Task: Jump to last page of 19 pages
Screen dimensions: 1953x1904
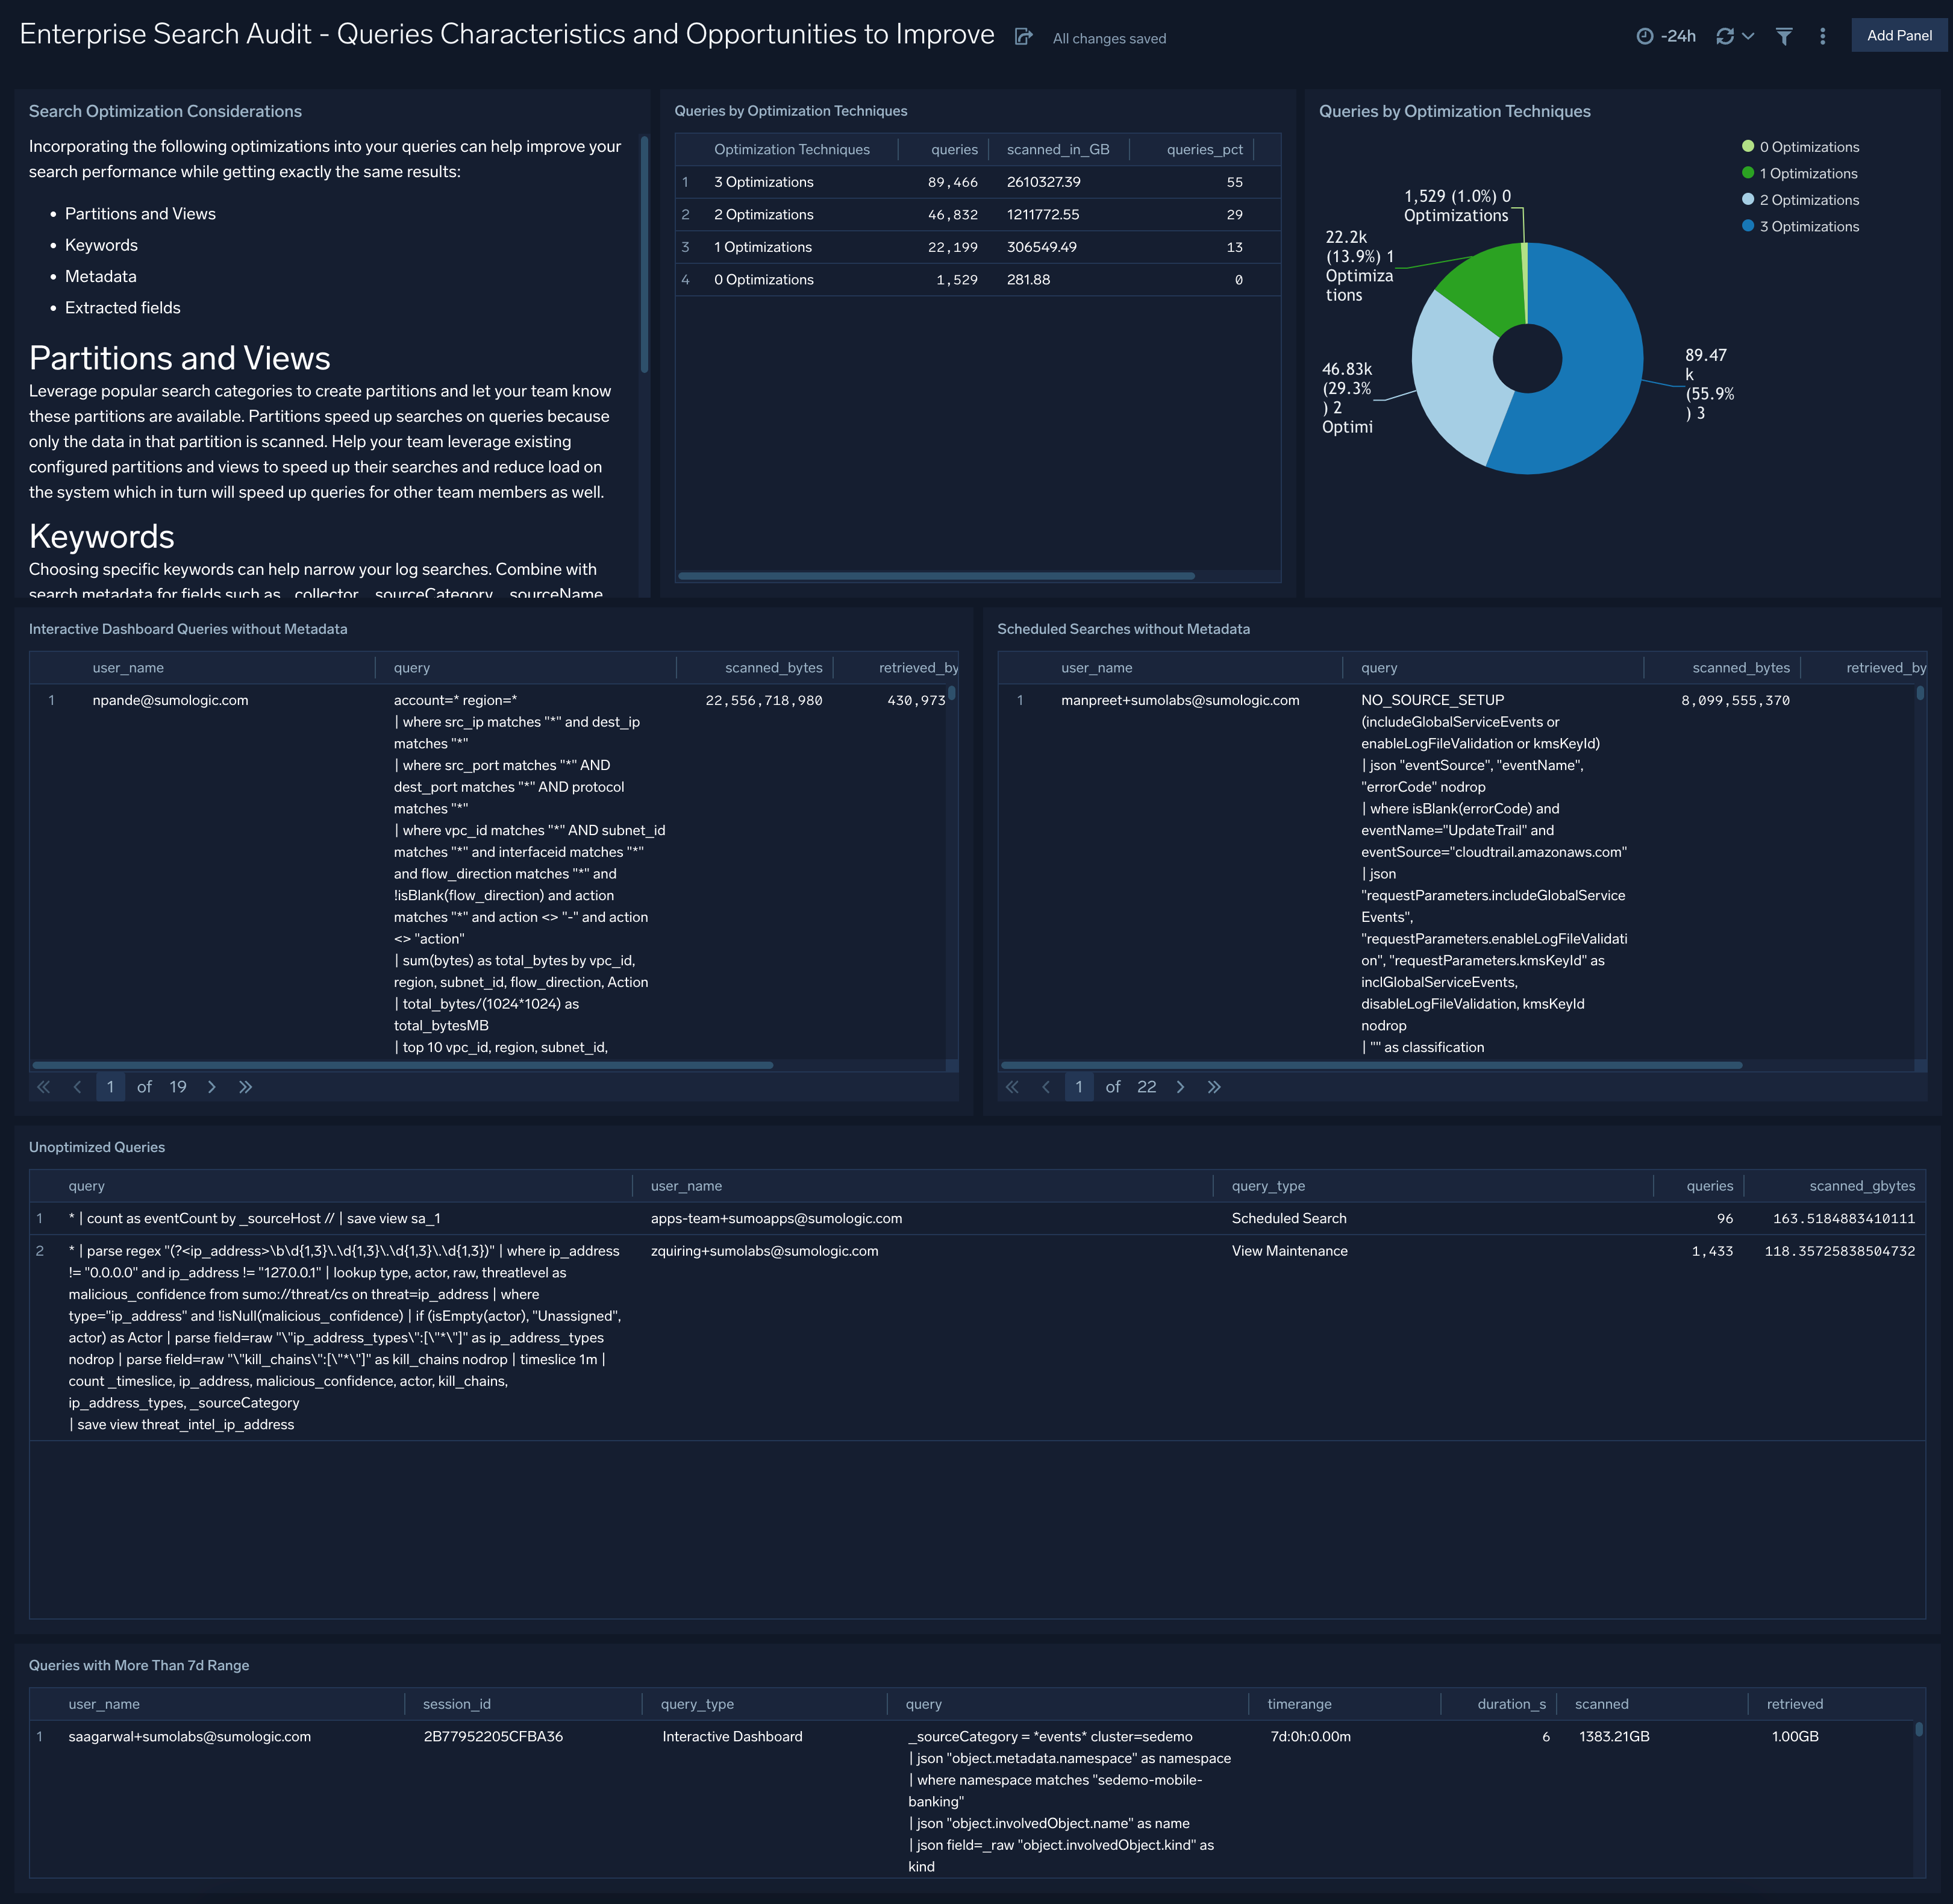Action: click(245, 1087)
